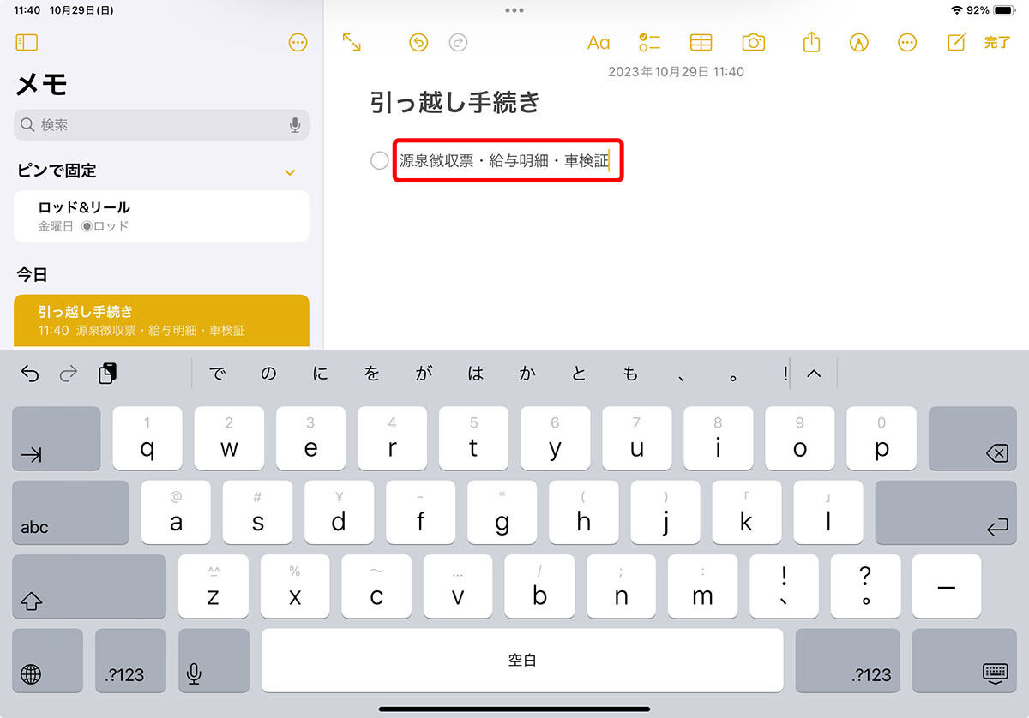Check the 源泉徴収票 checklist circle
Screen dimensions: 1029x718
point(379,160)
